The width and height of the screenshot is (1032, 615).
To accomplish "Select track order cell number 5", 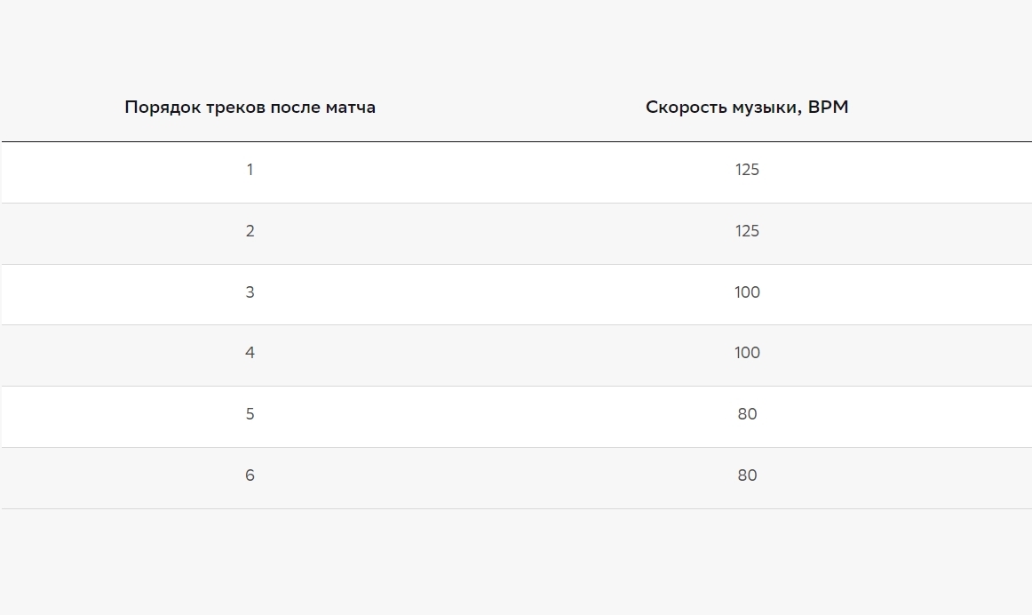I will (x=250, y=414).
